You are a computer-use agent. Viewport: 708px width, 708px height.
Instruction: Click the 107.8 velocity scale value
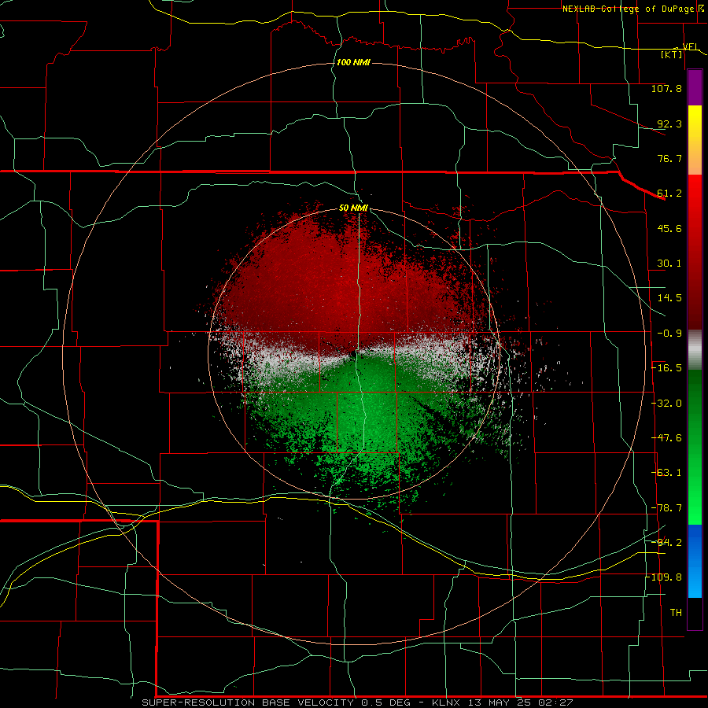pos(666,88)
